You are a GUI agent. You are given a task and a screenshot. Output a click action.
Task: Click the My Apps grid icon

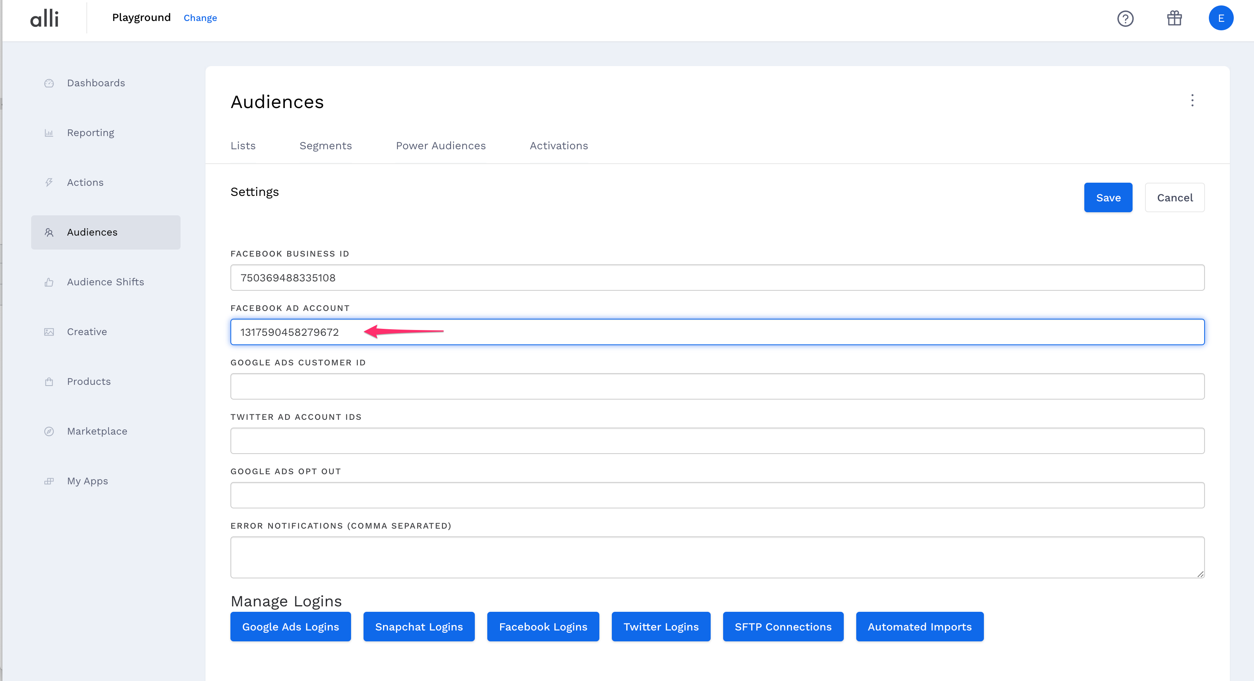pyautogui.click(x=49, y=481)
